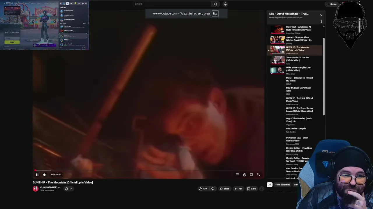Image resolution: width=373 pixels, height=209 pixels.
Task: Select the top friend in Fortnite Social list
Action: 73,11
